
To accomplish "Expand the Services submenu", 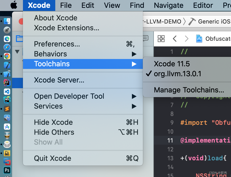I will pos(83,106).
